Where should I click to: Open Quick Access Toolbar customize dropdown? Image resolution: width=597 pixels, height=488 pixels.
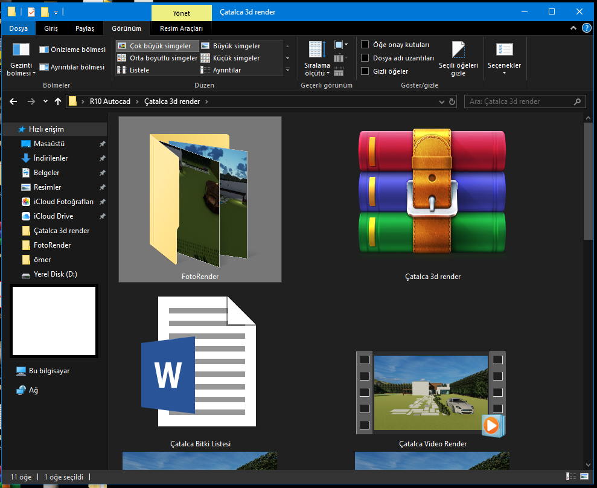coord(56,13)
